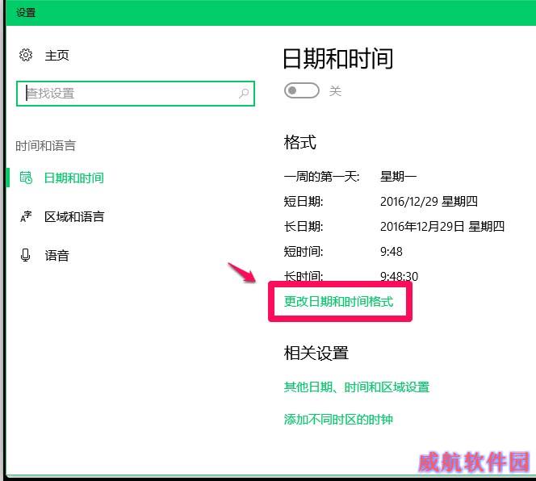The image size is (536, 481).
Task: Click the 9:48 short time value
Action: (392, 252)
